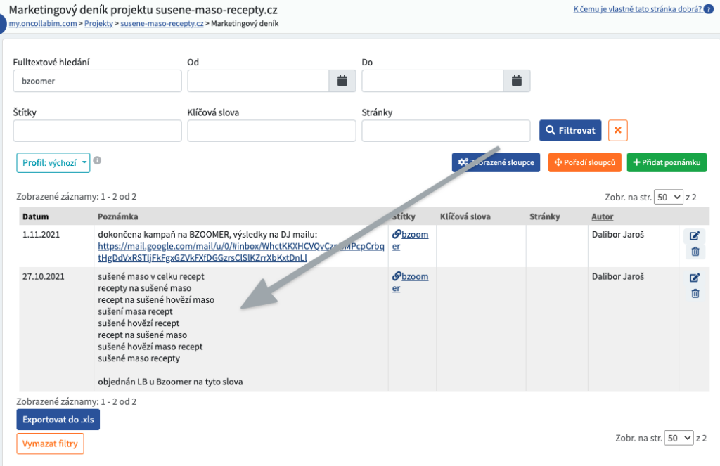Open the Od date calendar picker
The image size is (720, 466).
pos(342,82)
